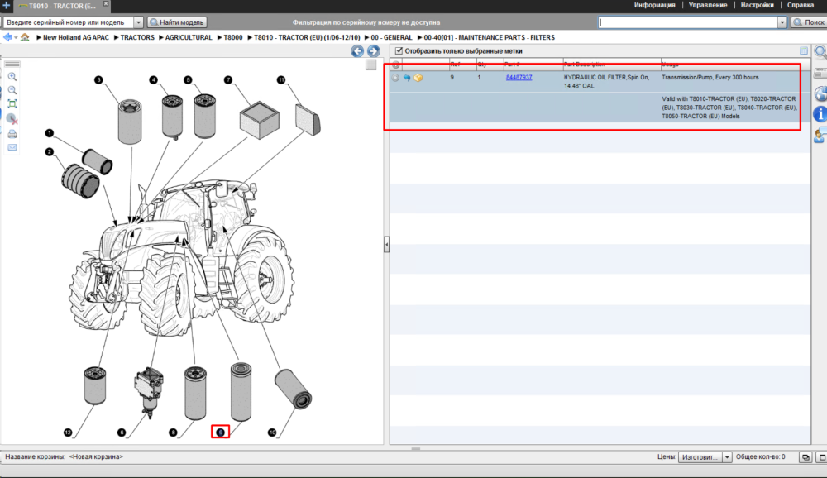Click header plus icon in parts table
This screenshot has width=827, height=478.
click(x=395, y=65)
